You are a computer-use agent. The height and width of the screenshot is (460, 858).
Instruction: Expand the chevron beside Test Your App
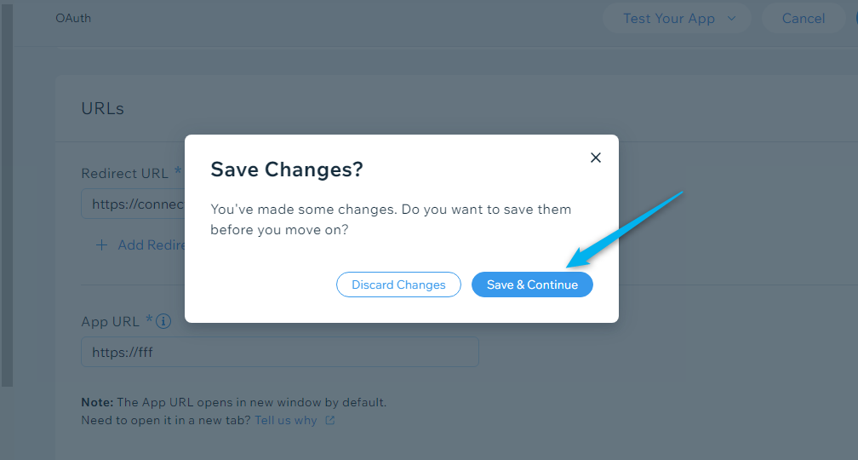(x=732, y=18)
